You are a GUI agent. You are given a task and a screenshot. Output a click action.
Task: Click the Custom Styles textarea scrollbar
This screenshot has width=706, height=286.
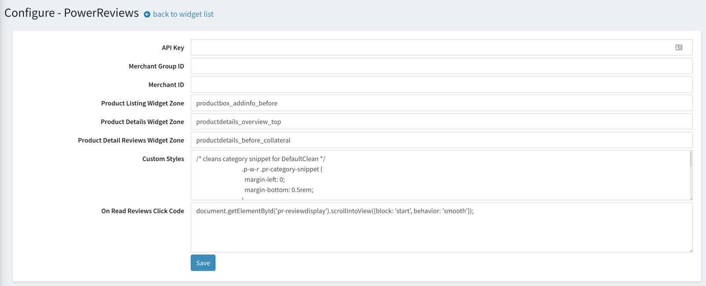click(x=691, y=160)
